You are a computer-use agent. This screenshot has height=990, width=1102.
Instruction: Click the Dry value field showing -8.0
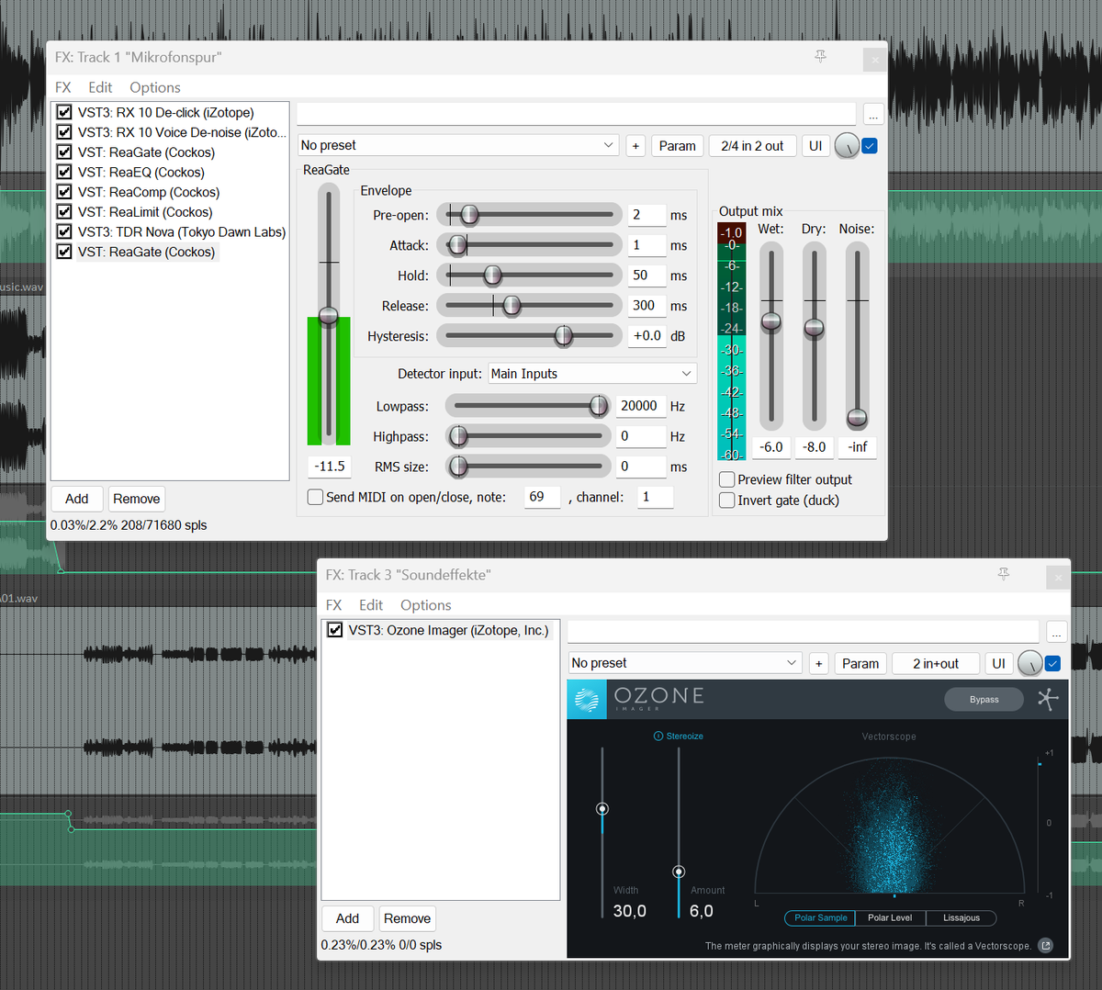click(814, 447)
